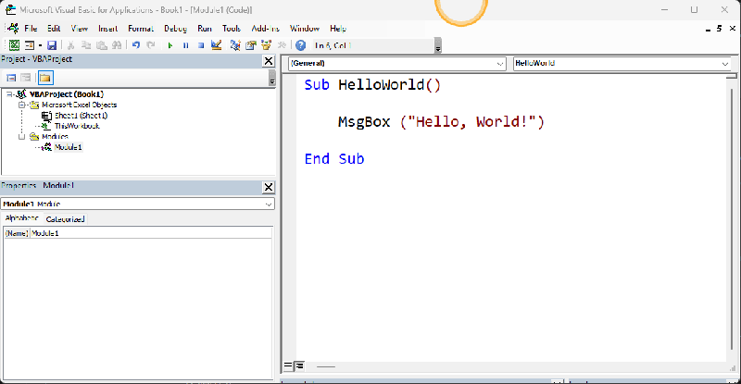
Task: Open the Run menu
Action: pos(205,29)
